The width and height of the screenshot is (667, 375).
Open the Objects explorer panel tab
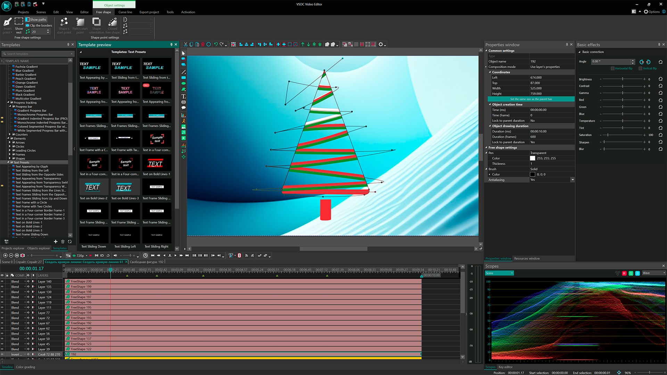pyautogui.click(x=39, y=248)
